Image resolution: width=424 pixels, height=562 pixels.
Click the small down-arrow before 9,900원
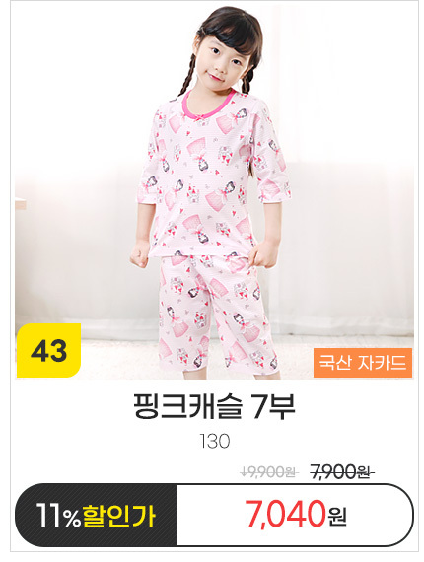pos(244,472)
